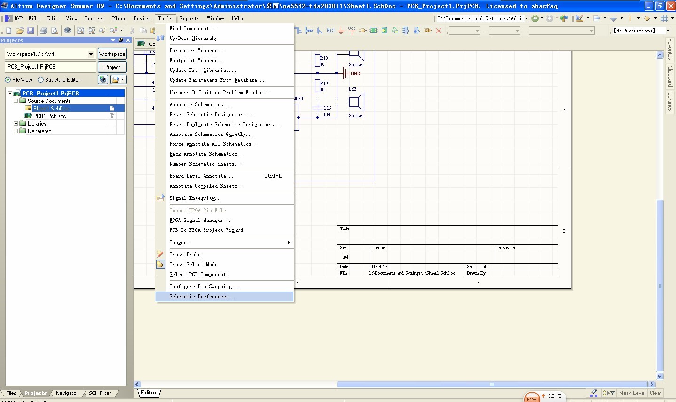Select the Sheet1.SchDoc tree item
This screenshot has height=402, width=676.
coord(51,109)
